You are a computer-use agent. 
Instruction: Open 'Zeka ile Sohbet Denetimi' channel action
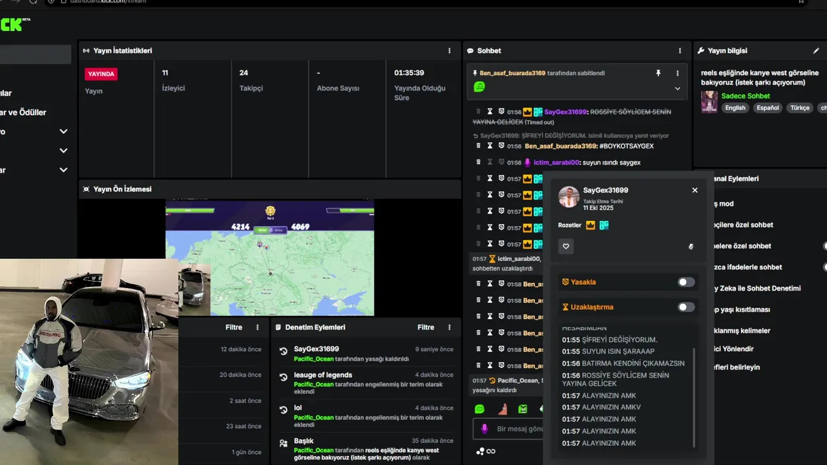(x=757, y=288)
